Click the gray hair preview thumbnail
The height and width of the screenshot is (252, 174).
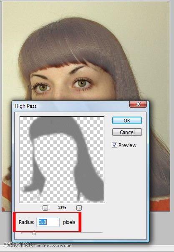[x=62, y=160]
